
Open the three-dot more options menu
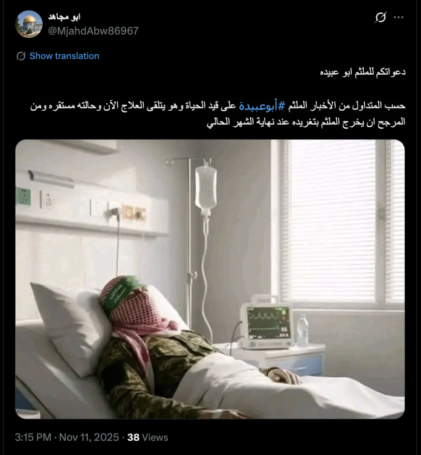(x=398, y=17)
